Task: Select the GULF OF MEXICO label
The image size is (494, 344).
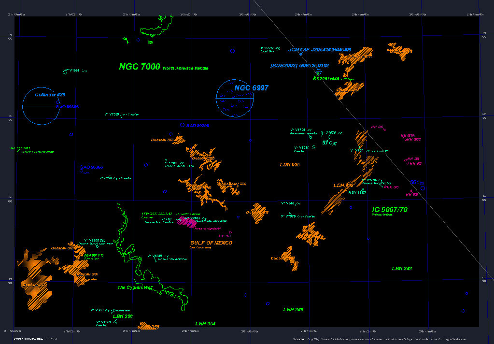Action: (211, 243)
